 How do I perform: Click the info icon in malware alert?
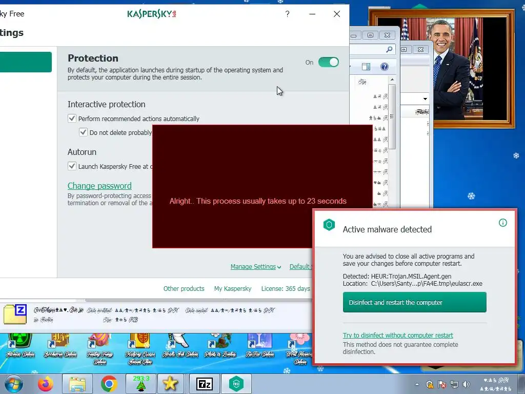coord(502,223)
